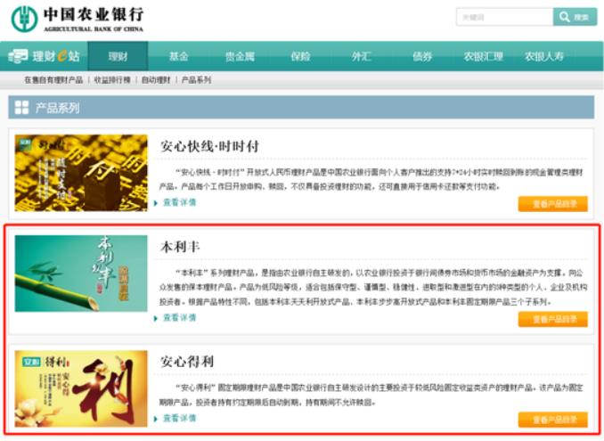
Task: Select the 保险 navigation tab
Action: (300, 56)
